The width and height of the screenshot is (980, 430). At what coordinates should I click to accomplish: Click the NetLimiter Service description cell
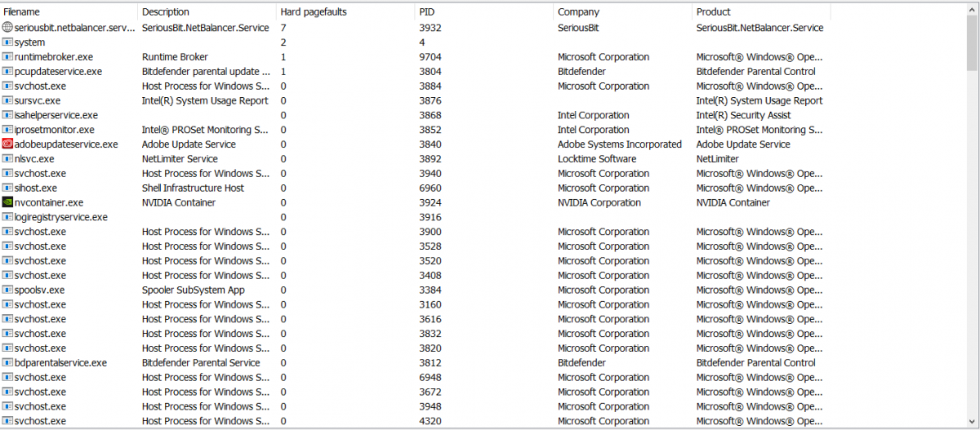180,159
